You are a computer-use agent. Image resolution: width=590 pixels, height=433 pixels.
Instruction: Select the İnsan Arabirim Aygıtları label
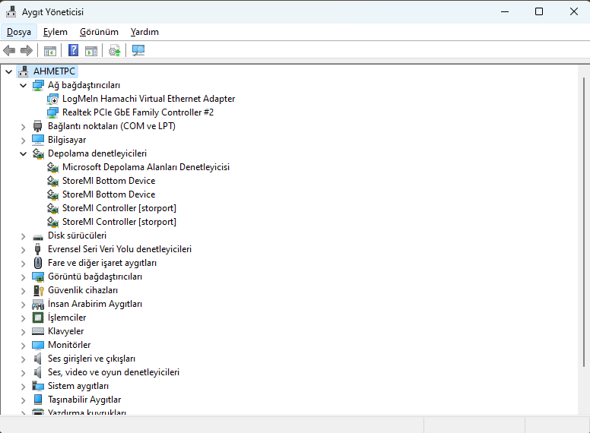[x=95, y=304]
